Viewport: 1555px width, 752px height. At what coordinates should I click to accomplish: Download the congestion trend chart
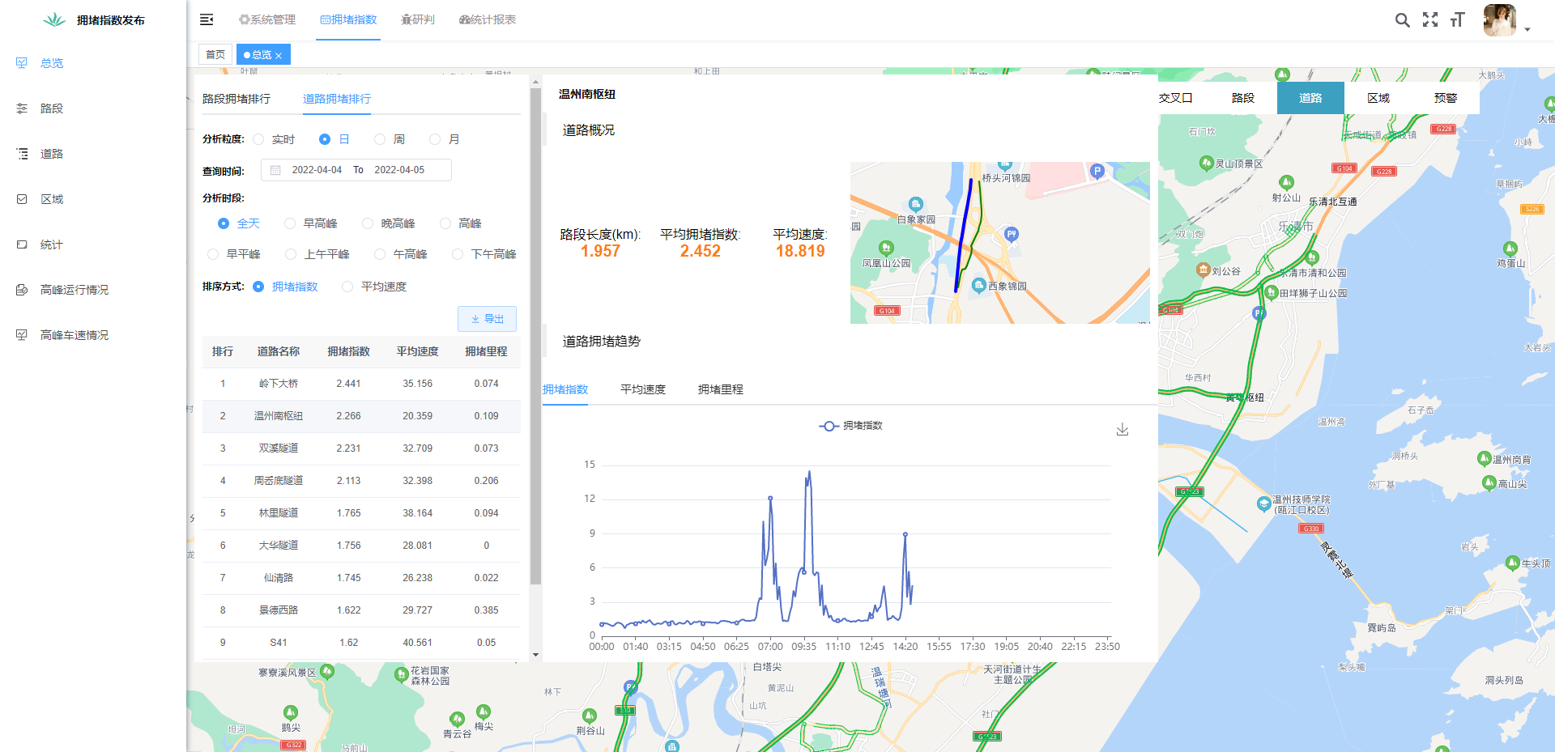[x=1122, y=430]
